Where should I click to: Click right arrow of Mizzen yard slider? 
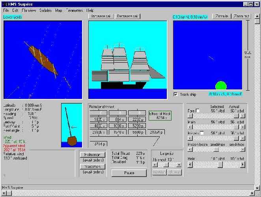point(243,138)
